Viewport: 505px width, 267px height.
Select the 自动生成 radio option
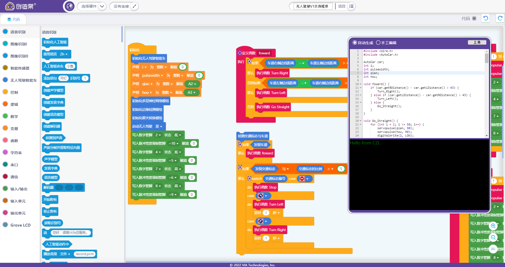coord(355,43)
